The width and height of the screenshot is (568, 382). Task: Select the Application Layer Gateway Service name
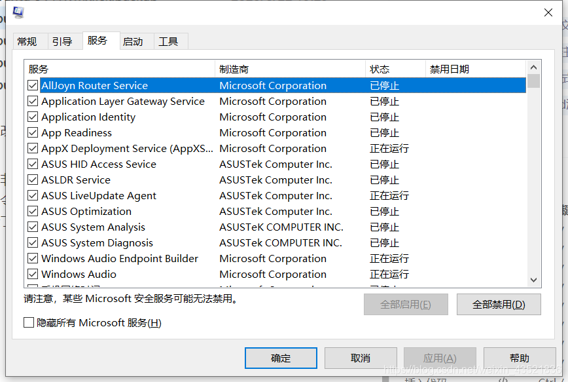(123, 101)
